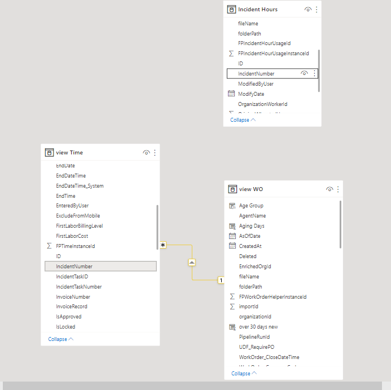This screenshot has width=391, height=390.
Task: Click calculated column icon next to over 30 days new
Action: click(232, 327)
